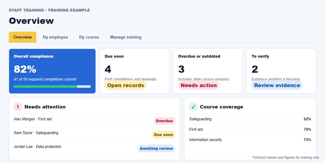Select the Alex Morgan · First aid row
Viewport: 325px width, 163px height.
(95, 121)
